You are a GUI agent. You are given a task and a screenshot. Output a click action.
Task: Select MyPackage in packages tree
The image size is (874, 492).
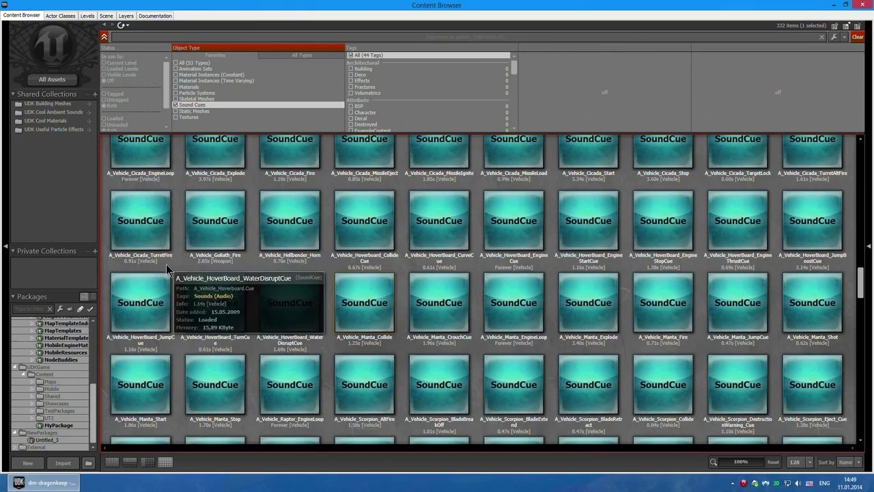click(59, 426)
